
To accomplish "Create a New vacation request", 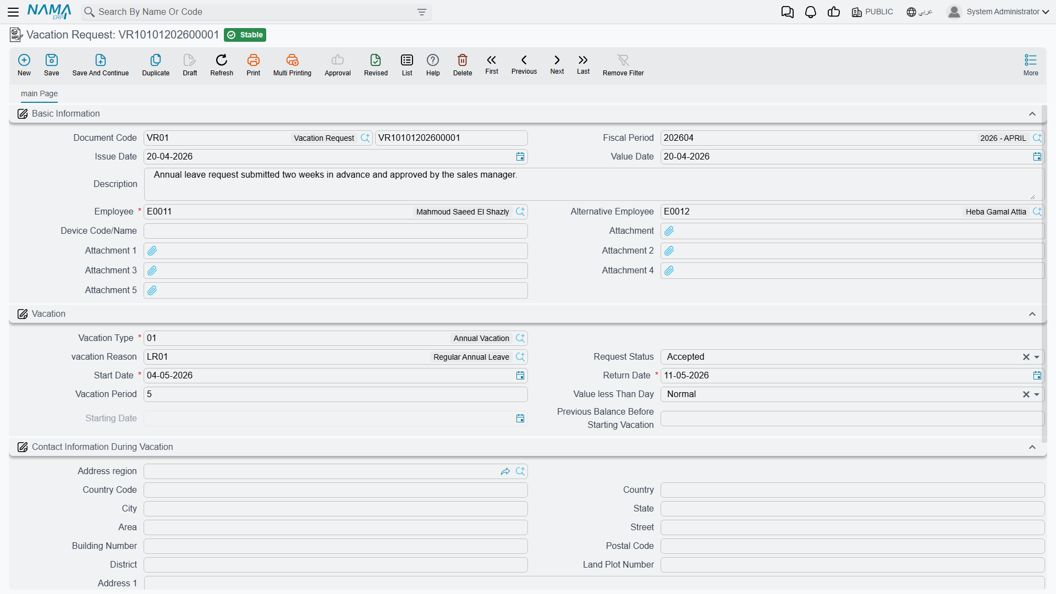I will [x=24, y=65].
